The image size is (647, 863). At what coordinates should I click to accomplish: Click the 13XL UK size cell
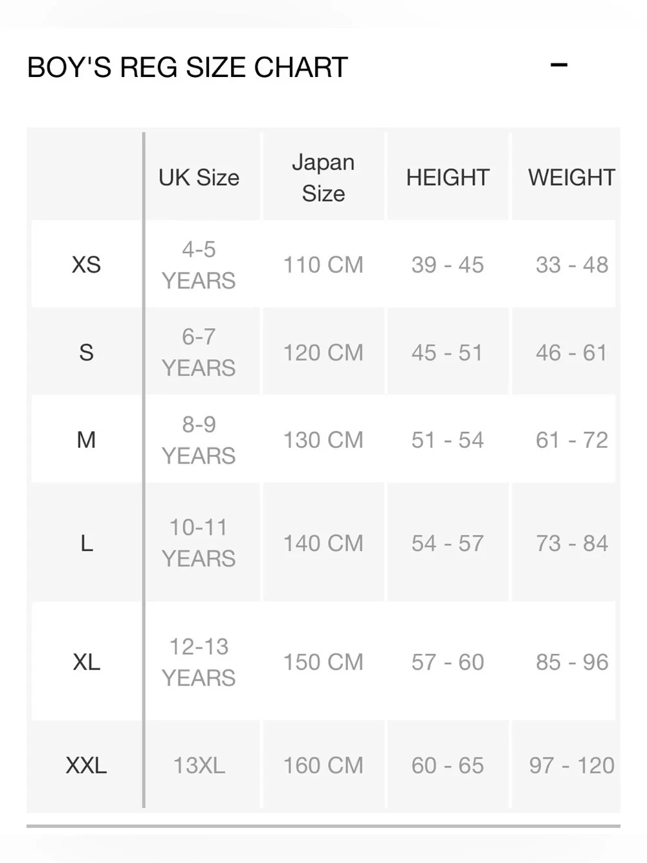199,765
